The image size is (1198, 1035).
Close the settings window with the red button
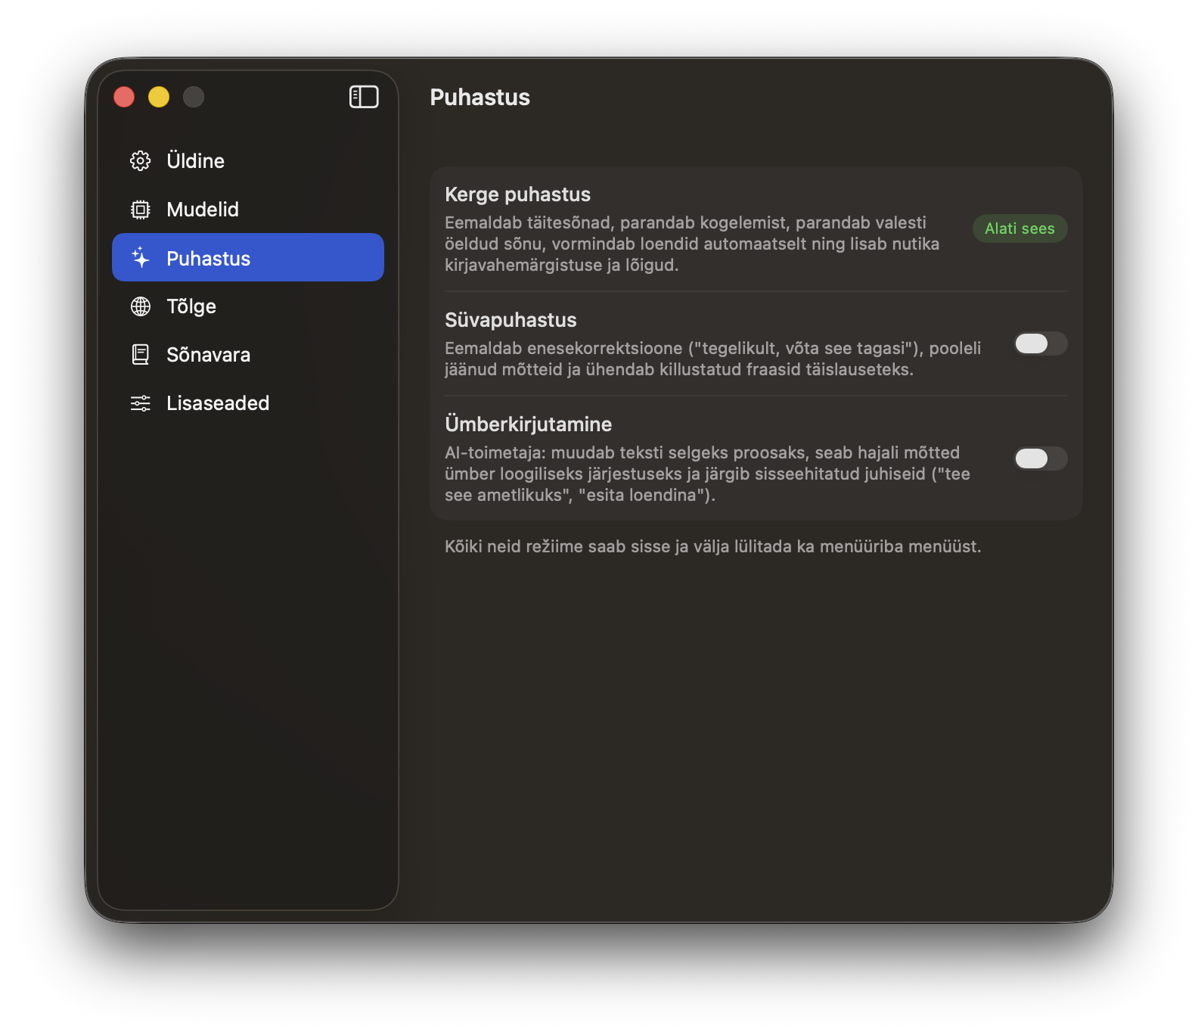coord(124,97)
